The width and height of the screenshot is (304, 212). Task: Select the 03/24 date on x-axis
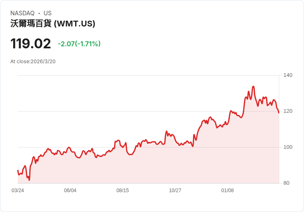point(18,191)
